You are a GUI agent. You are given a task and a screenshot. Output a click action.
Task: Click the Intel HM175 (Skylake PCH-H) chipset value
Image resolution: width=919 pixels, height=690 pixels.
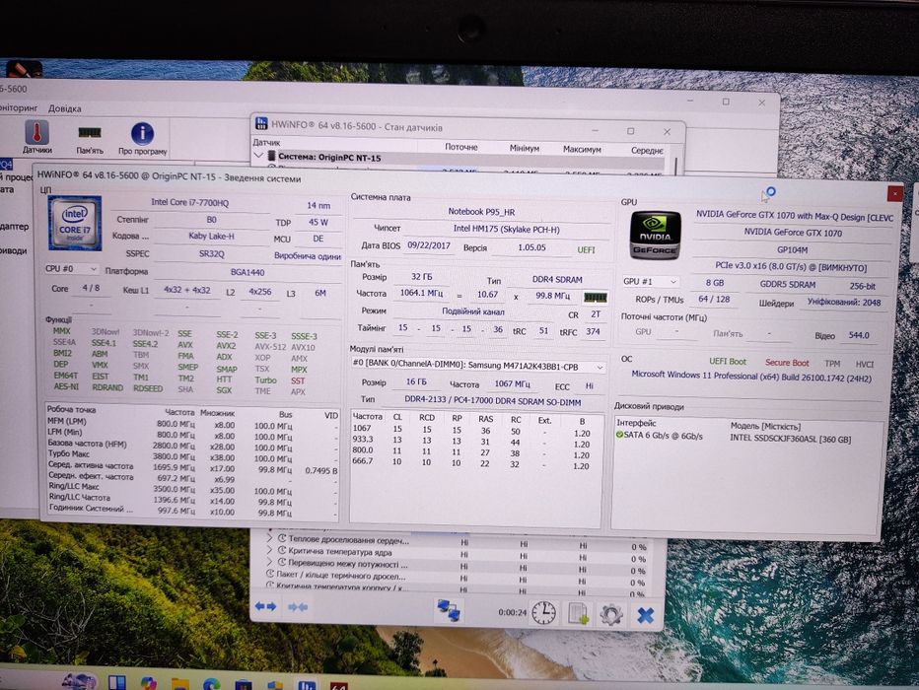pyautogui.click(x=506, y=229)
